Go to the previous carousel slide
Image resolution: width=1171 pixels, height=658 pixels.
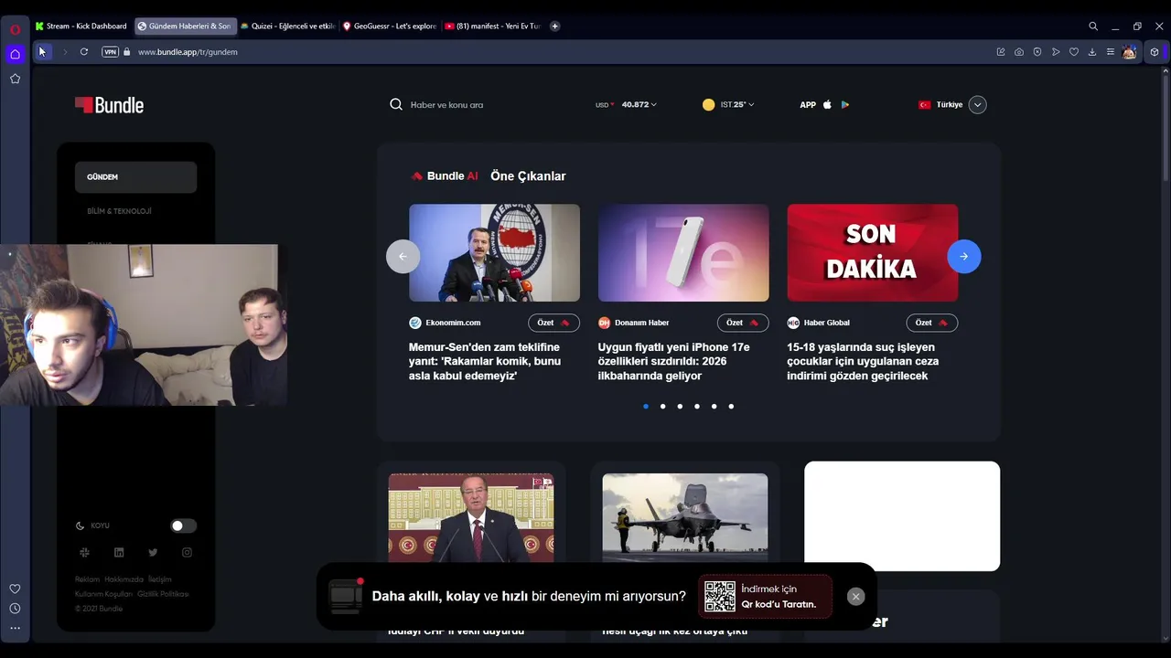(403, 257)
